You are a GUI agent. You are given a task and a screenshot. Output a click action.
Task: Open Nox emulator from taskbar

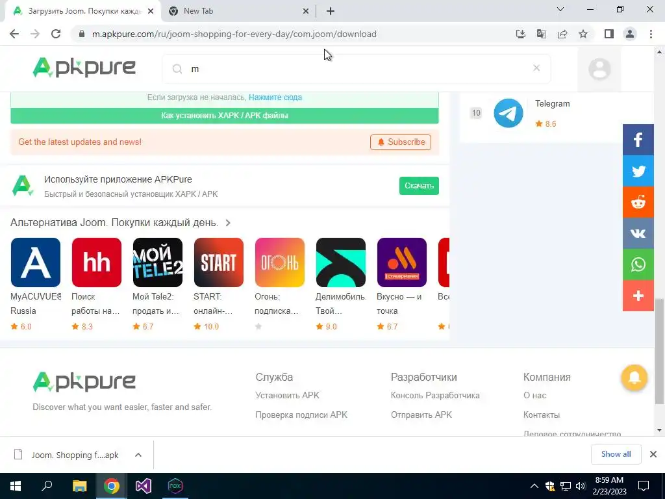(x=175, y=486)
